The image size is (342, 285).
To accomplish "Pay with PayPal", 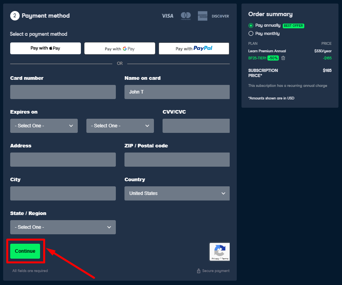I will coord(194,48).
